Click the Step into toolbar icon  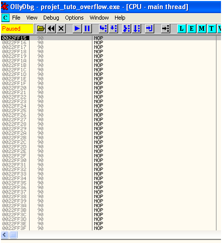[103, 29]
